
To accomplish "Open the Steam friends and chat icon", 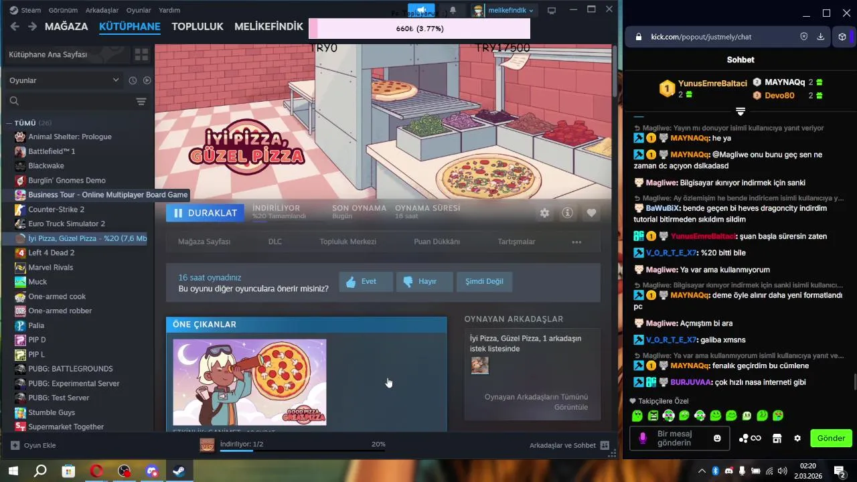I will (605, 445).
